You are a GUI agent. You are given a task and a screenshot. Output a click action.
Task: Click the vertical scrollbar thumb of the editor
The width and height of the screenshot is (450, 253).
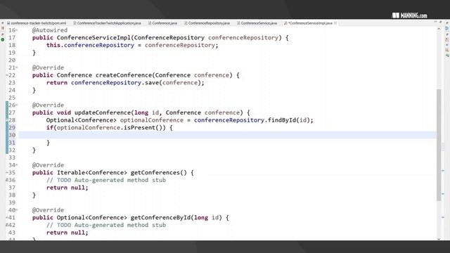tap(439, 145)
